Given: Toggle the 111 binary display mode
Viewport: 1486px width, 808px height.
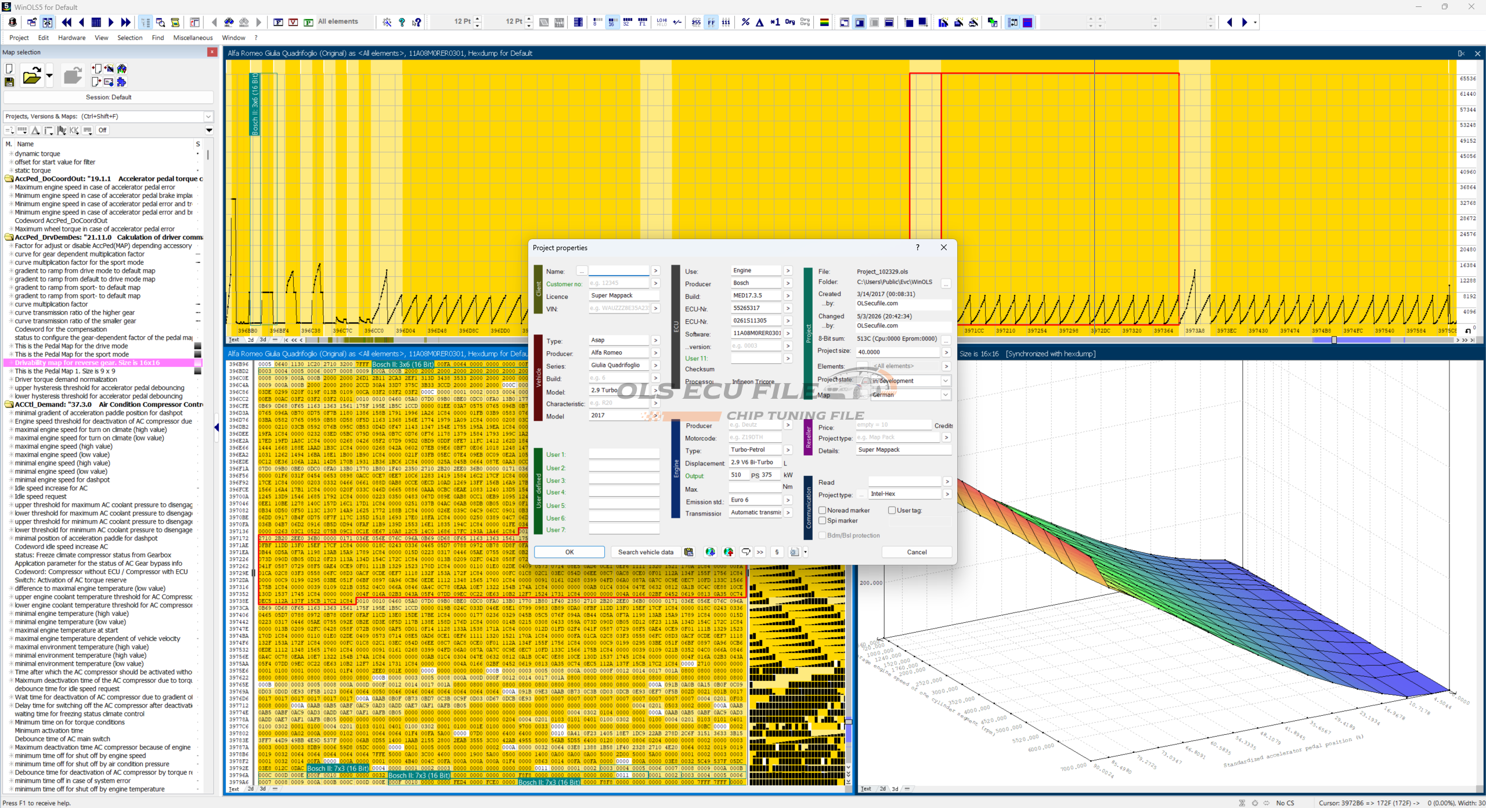Looking at the screenshot, I should pyautogui.click(x=726, y=22).
